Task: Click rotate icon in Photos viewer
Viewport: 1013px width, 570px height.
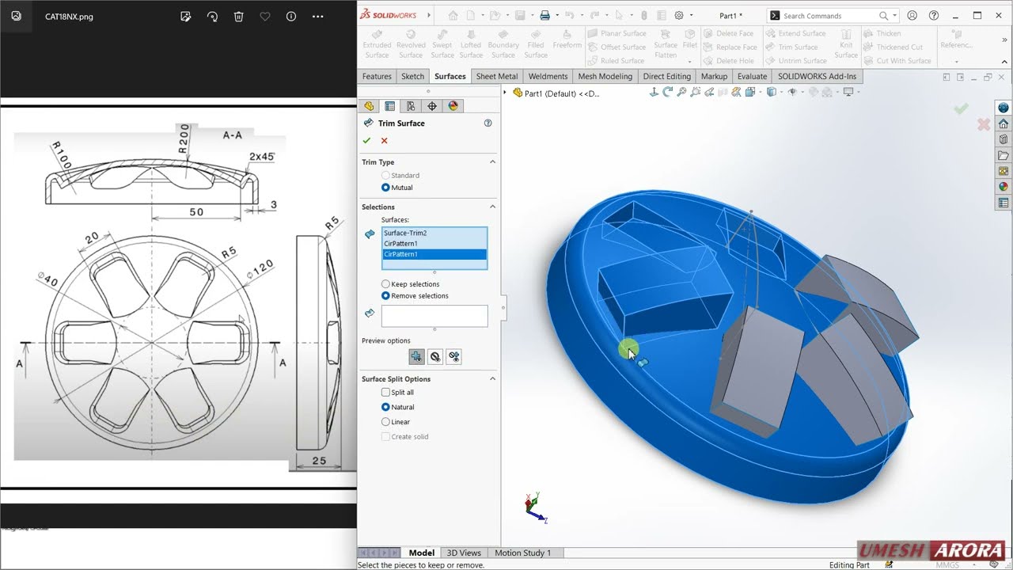Action: 212,16
